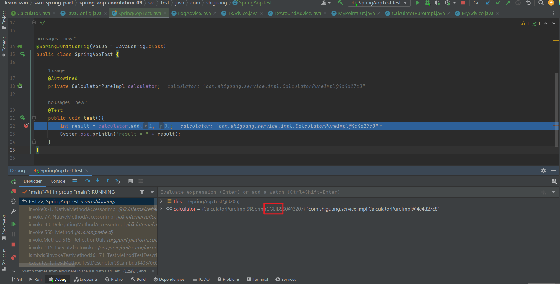Start debugging with the bug icon
Image resolution: width=560 pixels, height=284 pixels.
427,3
